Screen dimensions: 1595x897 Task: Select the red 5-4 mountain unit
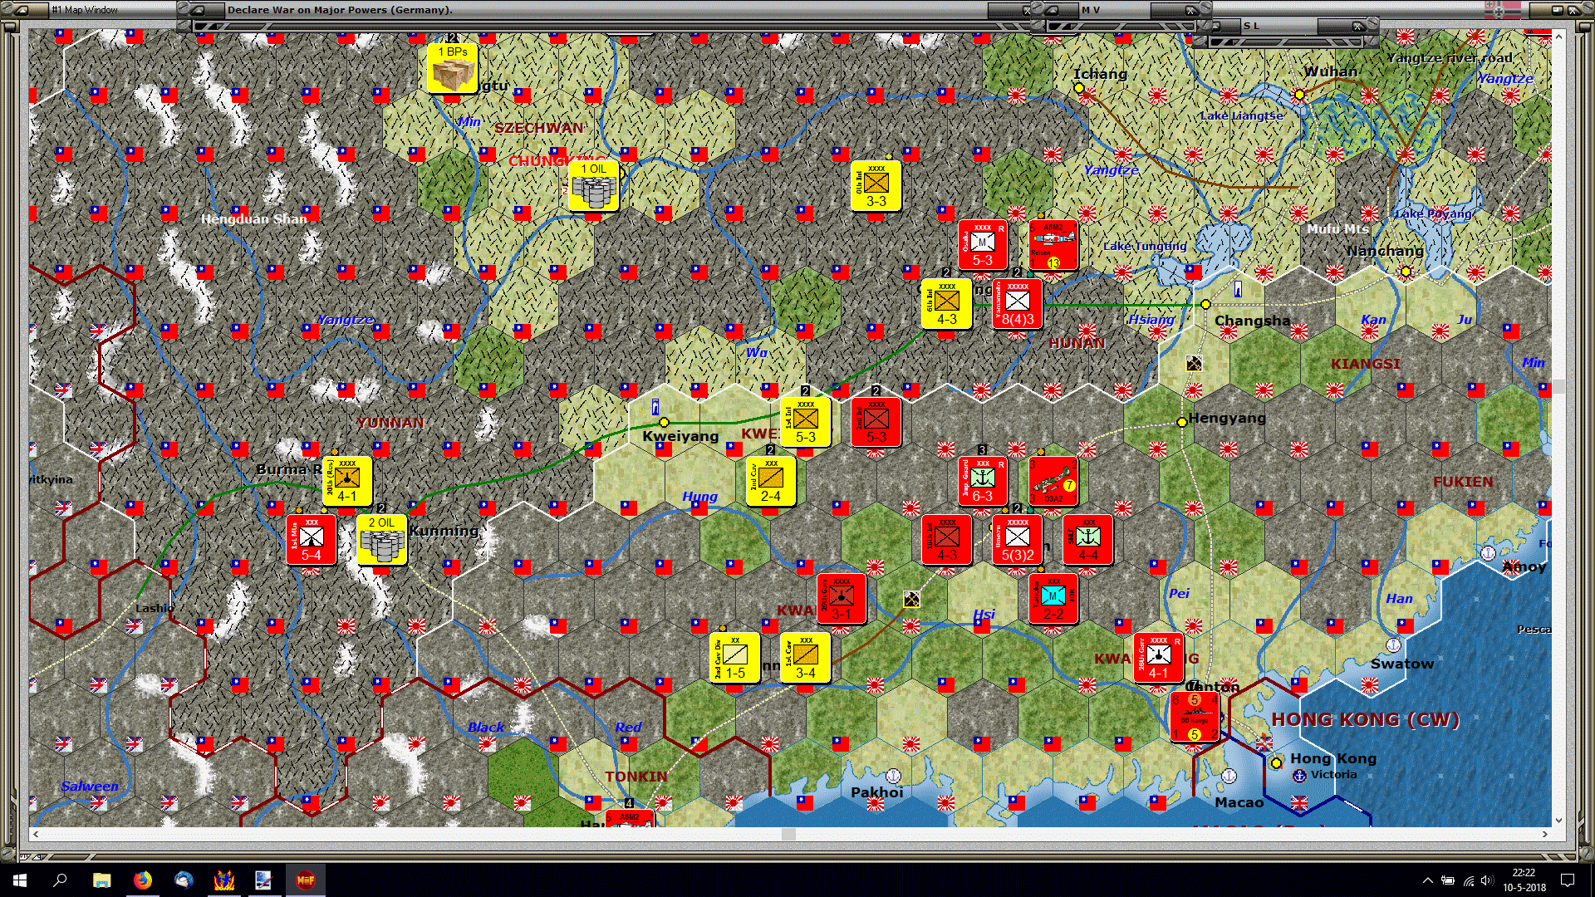(x=312, y=540)
